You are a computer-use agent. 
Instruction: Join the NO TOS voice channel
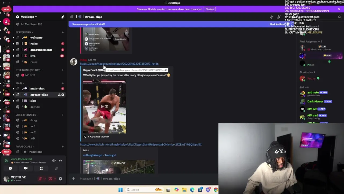40,75
